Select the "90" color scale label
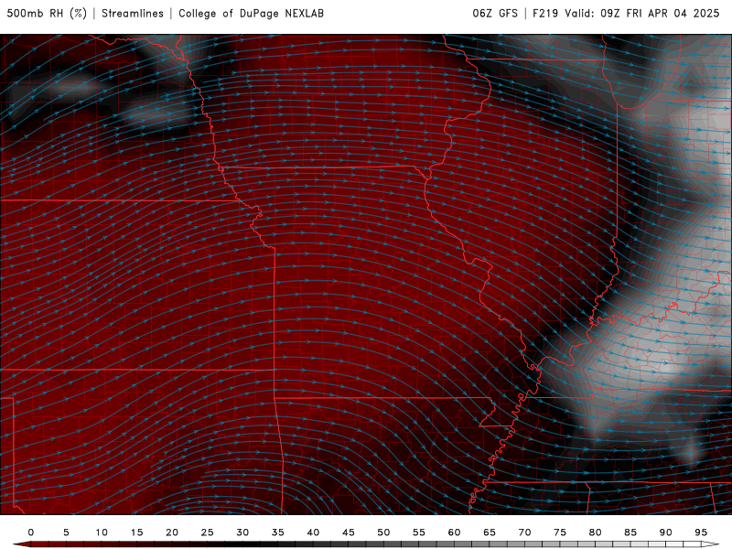Screen dimensions: 732x549 click(x=665, y=533)
